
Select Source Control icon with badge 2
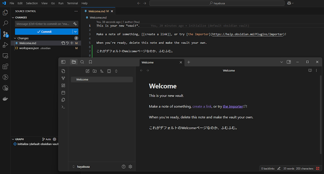(x=5, y=34)
